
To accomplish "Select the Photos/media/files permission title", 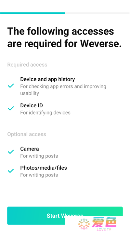I will [44, 168].
